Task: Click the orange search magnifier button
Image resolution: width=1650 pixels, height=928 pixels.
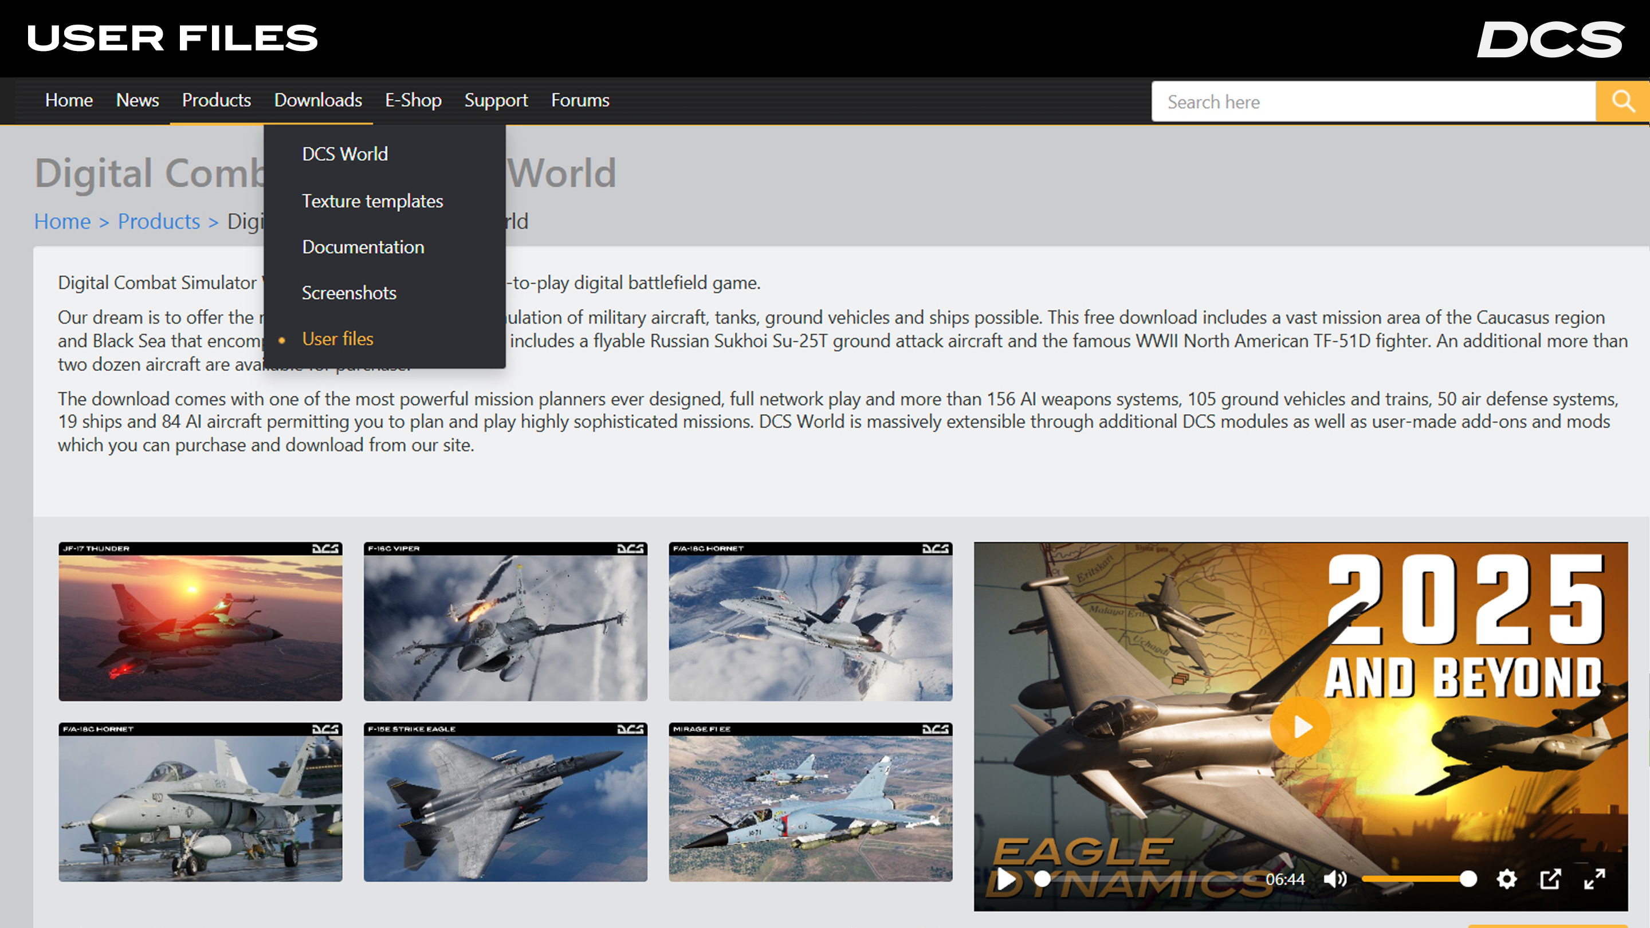Action: (x=1622, y=101)
